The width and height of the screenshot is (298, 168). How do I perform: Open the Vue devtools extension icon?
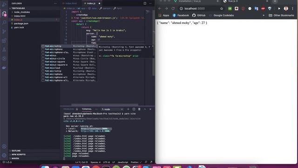[270, 8]
